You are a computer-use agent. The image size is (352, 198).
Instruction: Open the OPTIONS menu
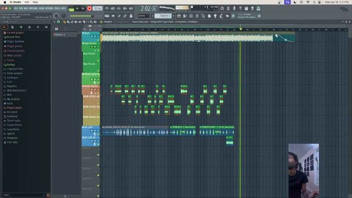(49, 8)
